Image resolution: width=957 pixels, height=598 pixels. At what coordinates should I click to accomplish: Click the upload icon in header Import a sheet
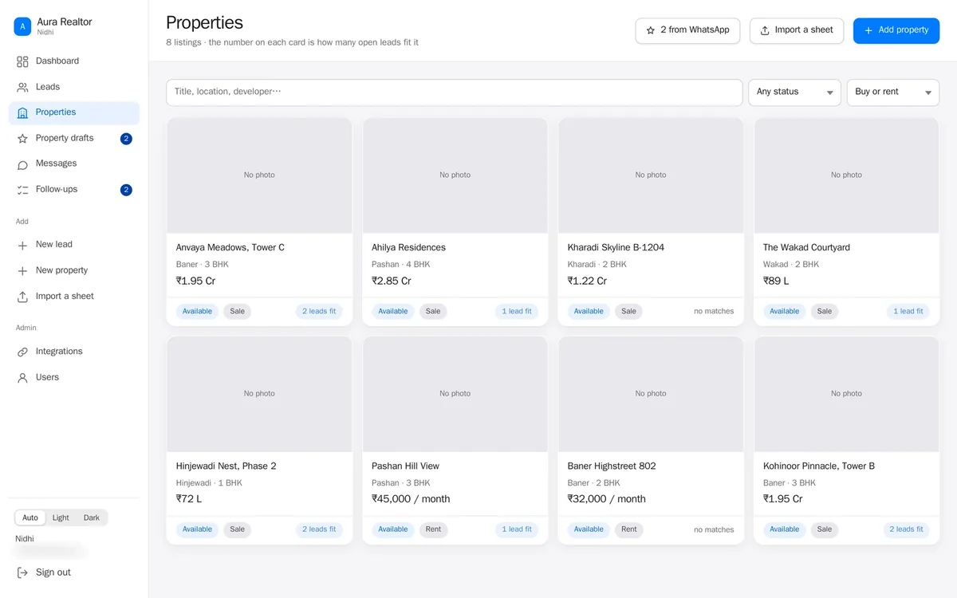pyautogui.click(x=765, y=30)
